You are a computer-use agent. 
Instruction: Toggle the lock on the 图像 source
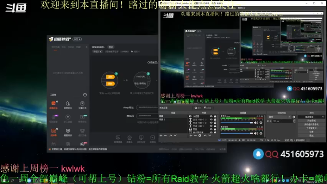[215, 129]
